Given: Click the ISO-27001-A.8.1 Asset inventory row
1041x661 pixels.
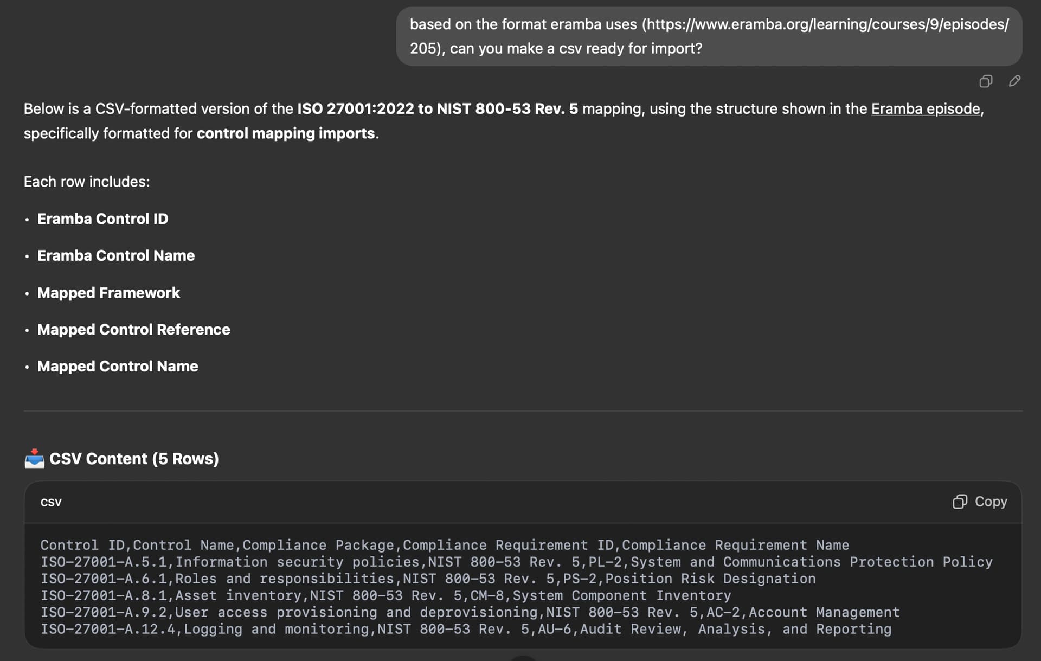Looking at the screenshot, I should (x=386, y=595).
